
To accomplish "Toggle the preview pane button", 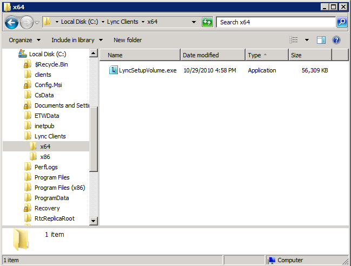I will [321, 40].
